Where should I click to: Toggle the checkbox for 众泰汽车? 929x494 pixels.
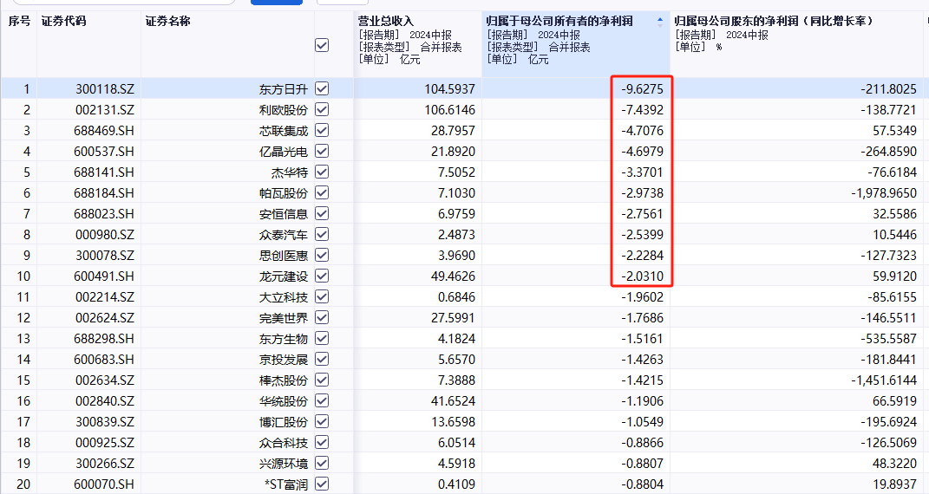(322, 234)
